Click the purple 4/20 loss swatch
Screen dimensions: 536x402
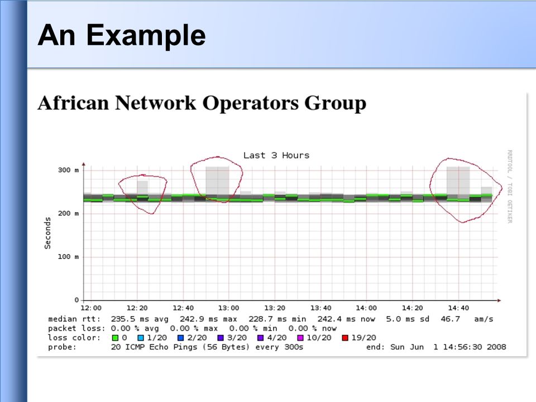click(x=261, y=338)
